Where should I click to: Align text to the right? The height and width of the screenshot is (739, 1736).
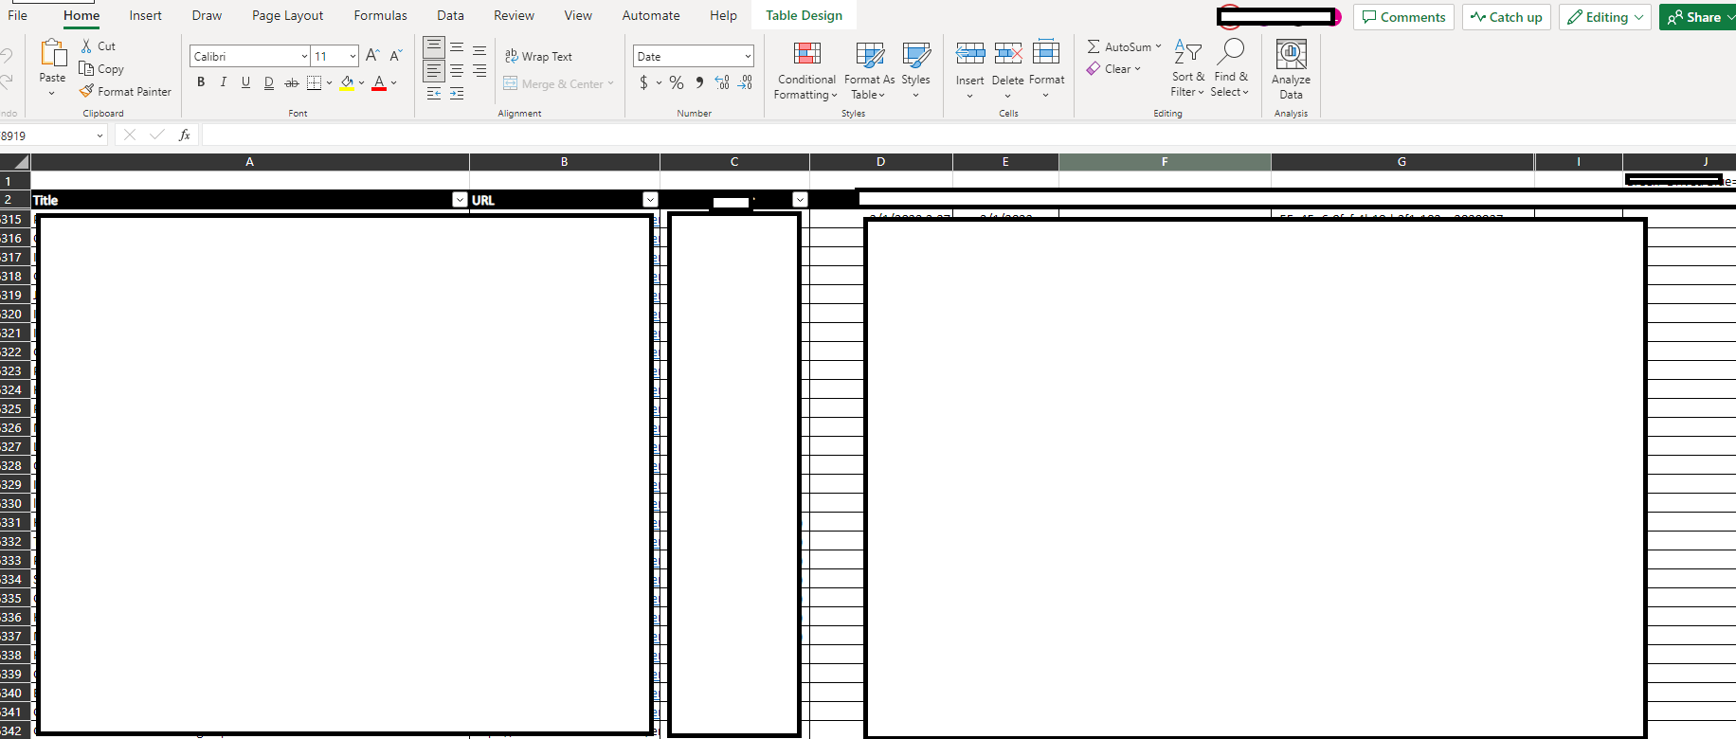pos(479,71)
